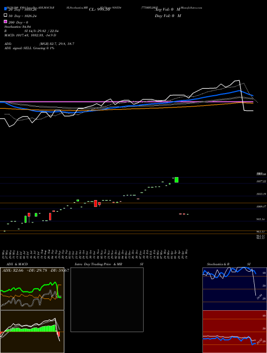This screenshot has height=353, width=267.
Task: Click the '50 Day - 1026.24' legend text
Action: coord(22,16)
